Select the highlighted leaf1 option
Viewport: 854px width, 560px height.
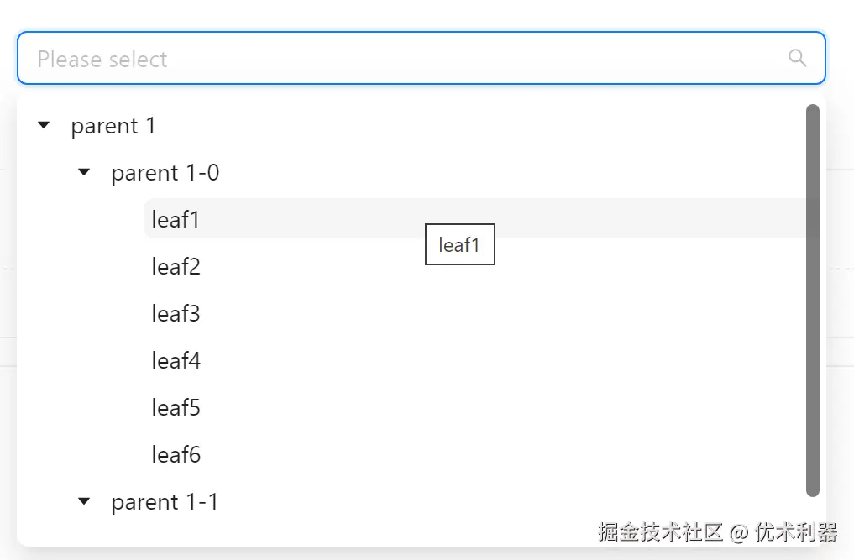pyautogui.click(x=176, y=220)
